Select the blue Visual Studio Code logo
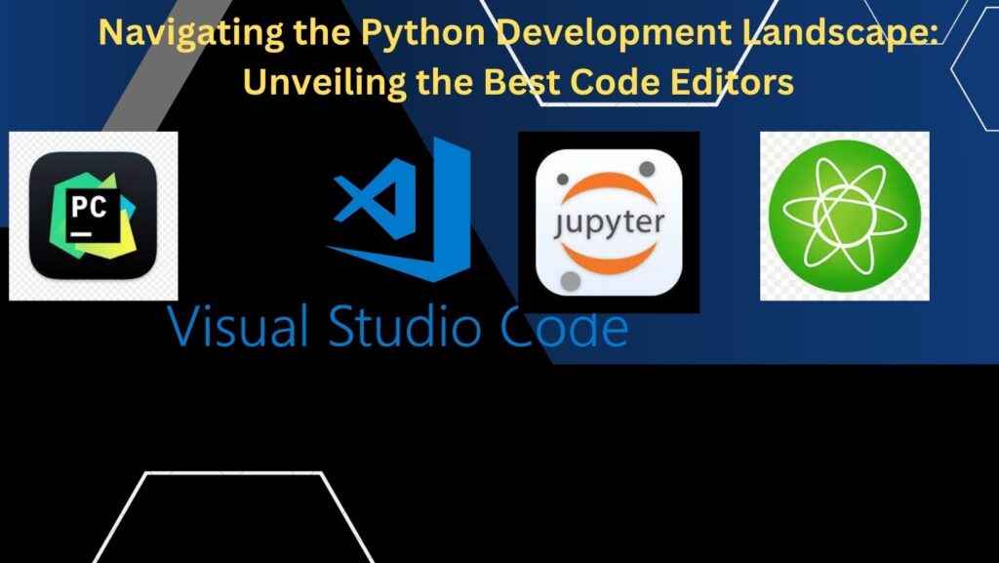999x563 pixels. point(400,210)
